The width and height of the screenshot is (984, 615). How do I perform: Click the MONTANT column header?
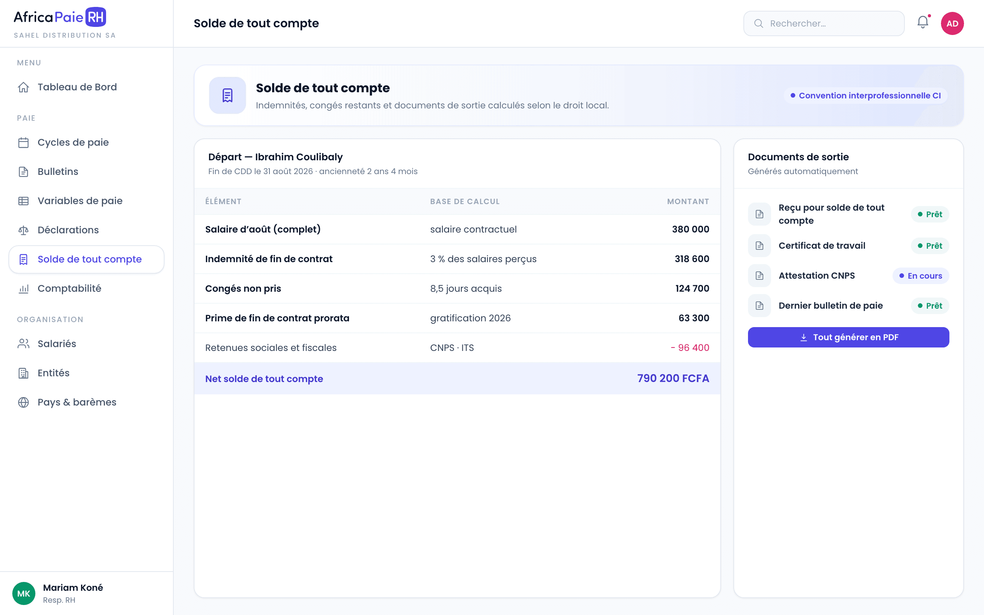[x=688, y=201]
